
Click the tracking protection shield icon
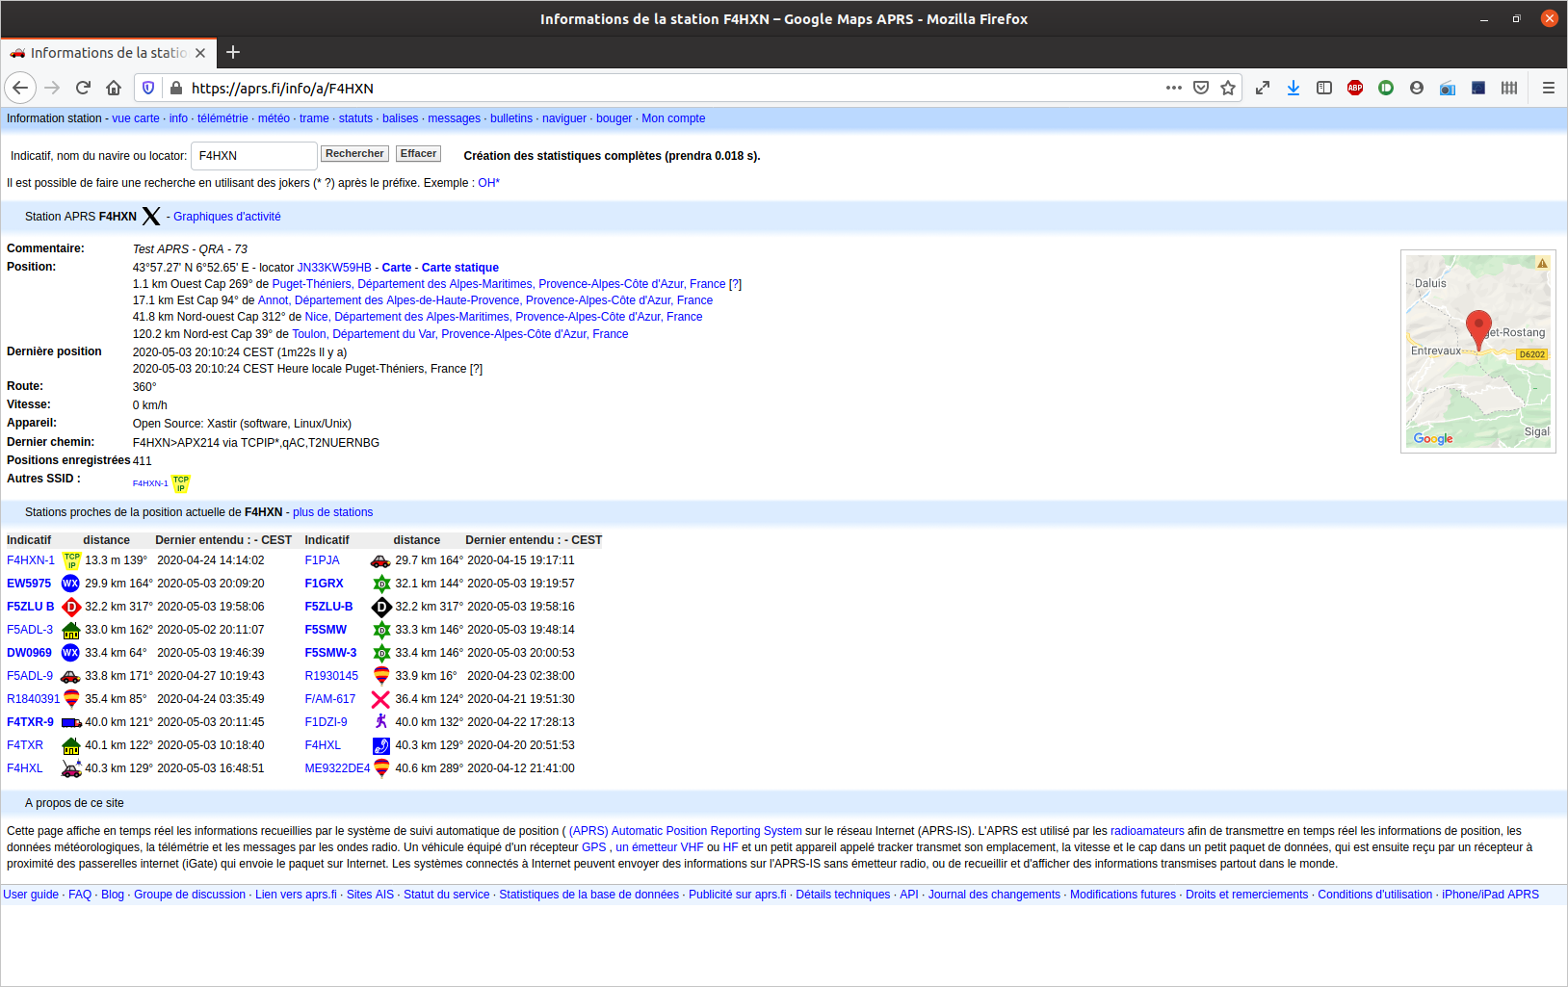(148, 88)
